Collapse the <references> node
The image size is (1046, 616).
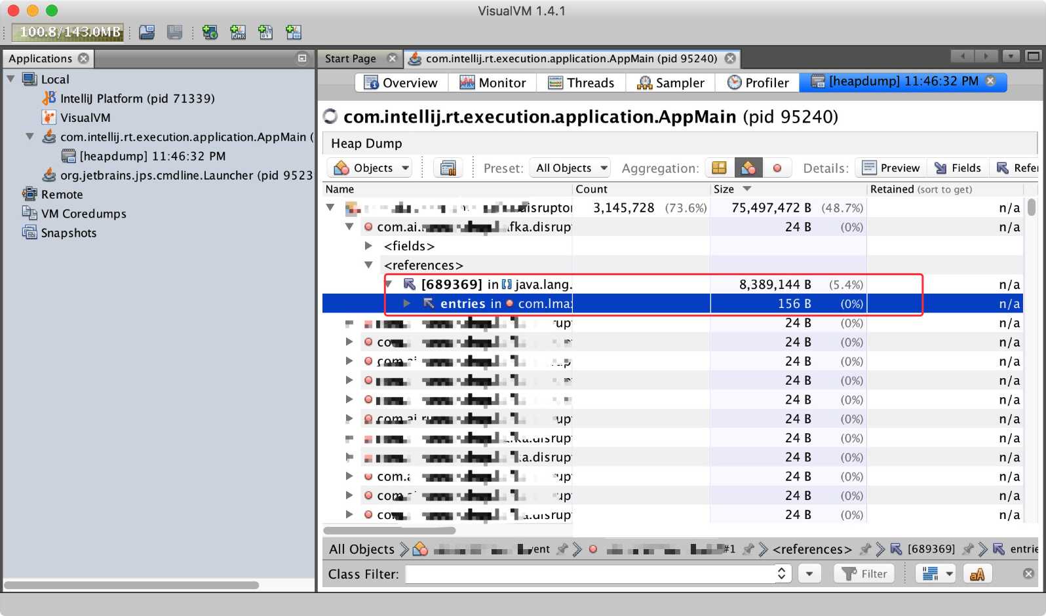pyautogui.click(x=369, y=265)
